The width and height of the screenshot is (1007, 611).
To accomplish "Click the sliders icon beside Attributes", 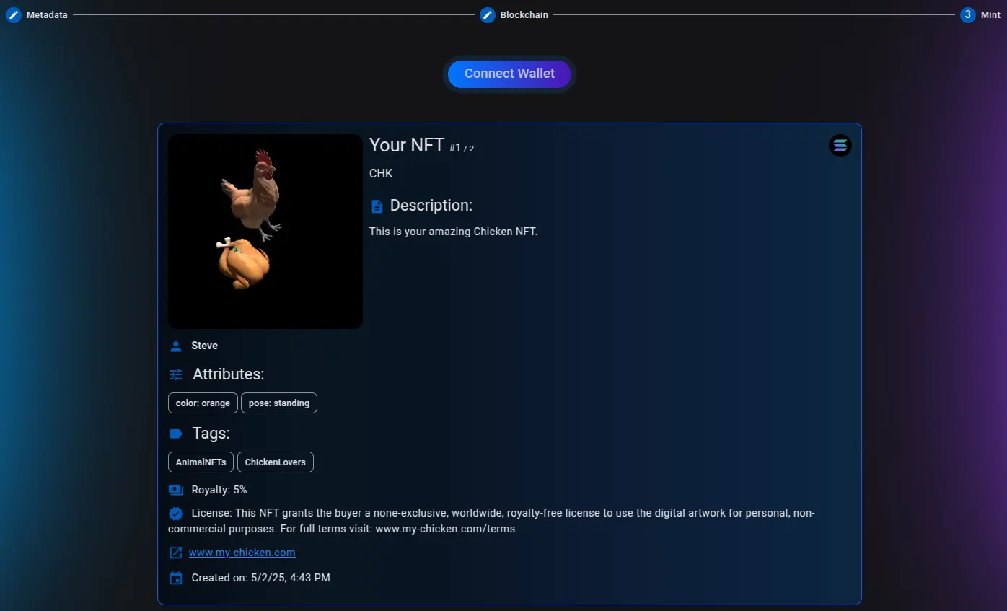I will click(175, 374).
